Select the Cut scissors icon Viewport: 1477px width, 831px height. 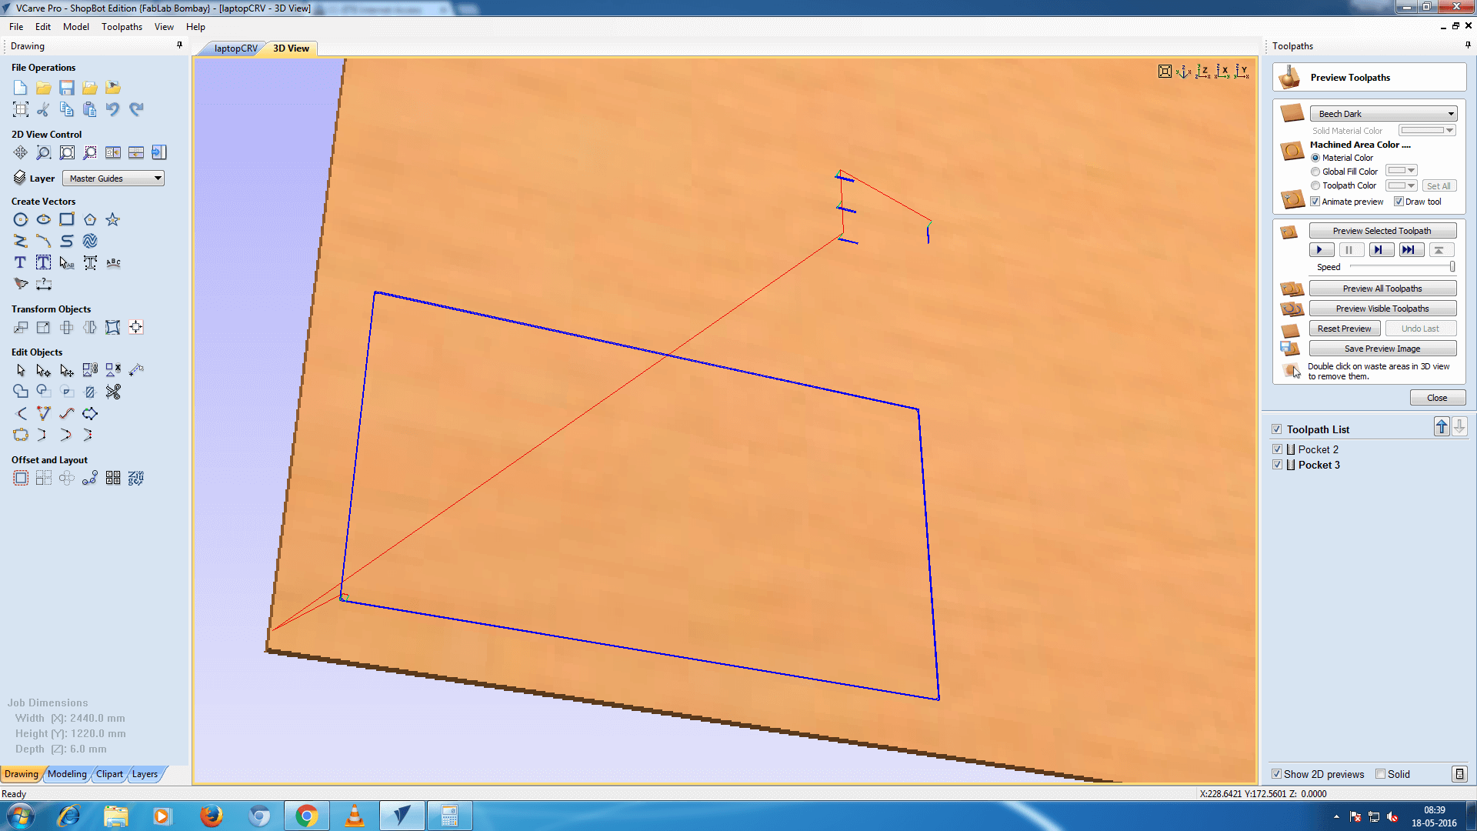44,109
